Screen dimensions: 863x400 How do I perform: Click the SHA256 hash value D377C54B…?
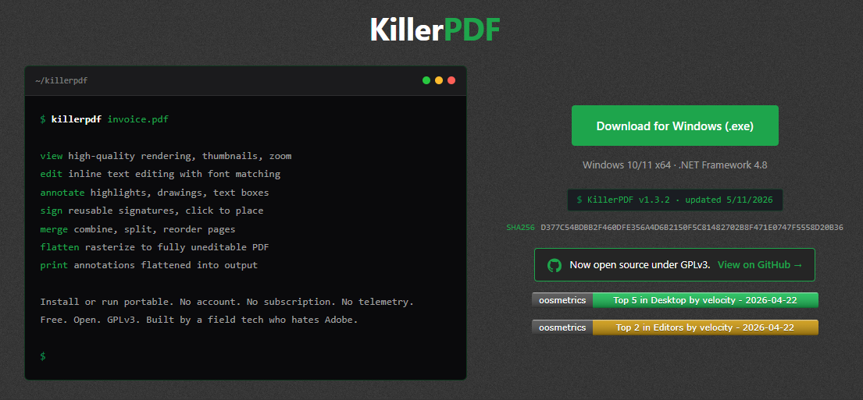(x=692, y=227)
